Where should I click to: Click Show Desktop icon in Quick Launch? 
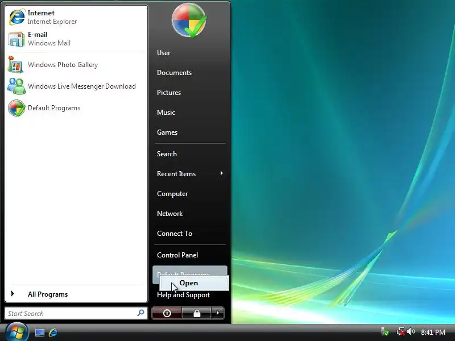(40, 332)
